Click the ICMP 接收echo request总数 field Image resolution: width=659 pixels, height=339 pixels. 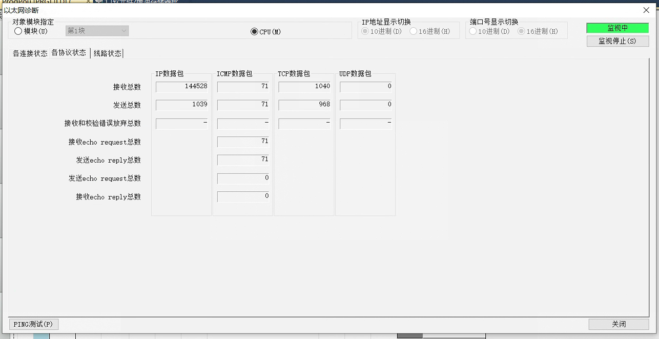click(243, 142)
